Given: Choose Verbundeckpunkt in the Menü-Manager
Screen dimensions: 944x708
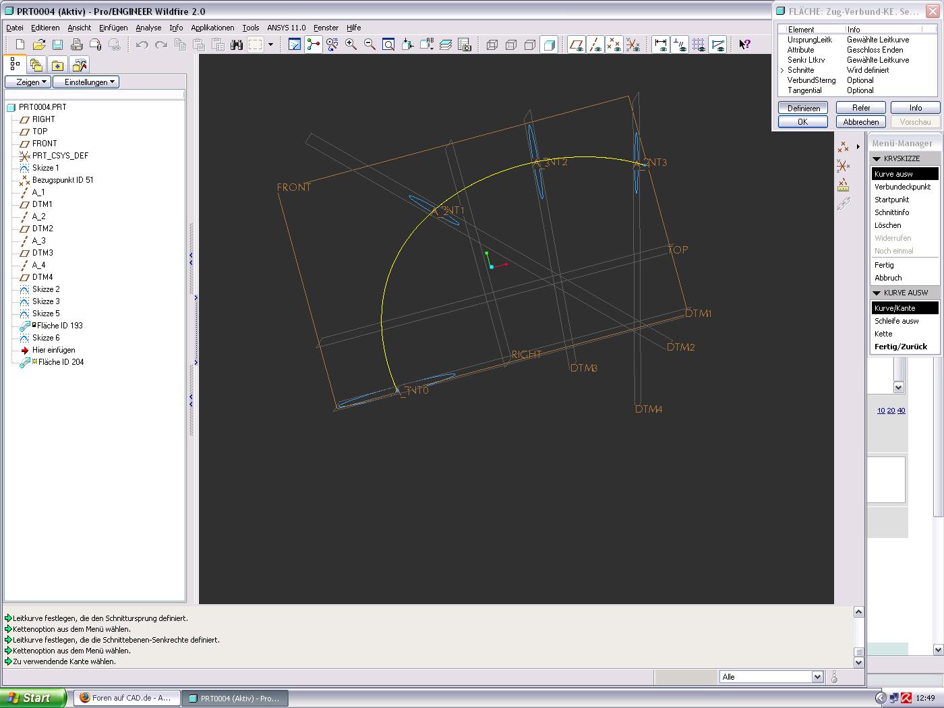Looking at the screenshot, I should click(902, 187).
